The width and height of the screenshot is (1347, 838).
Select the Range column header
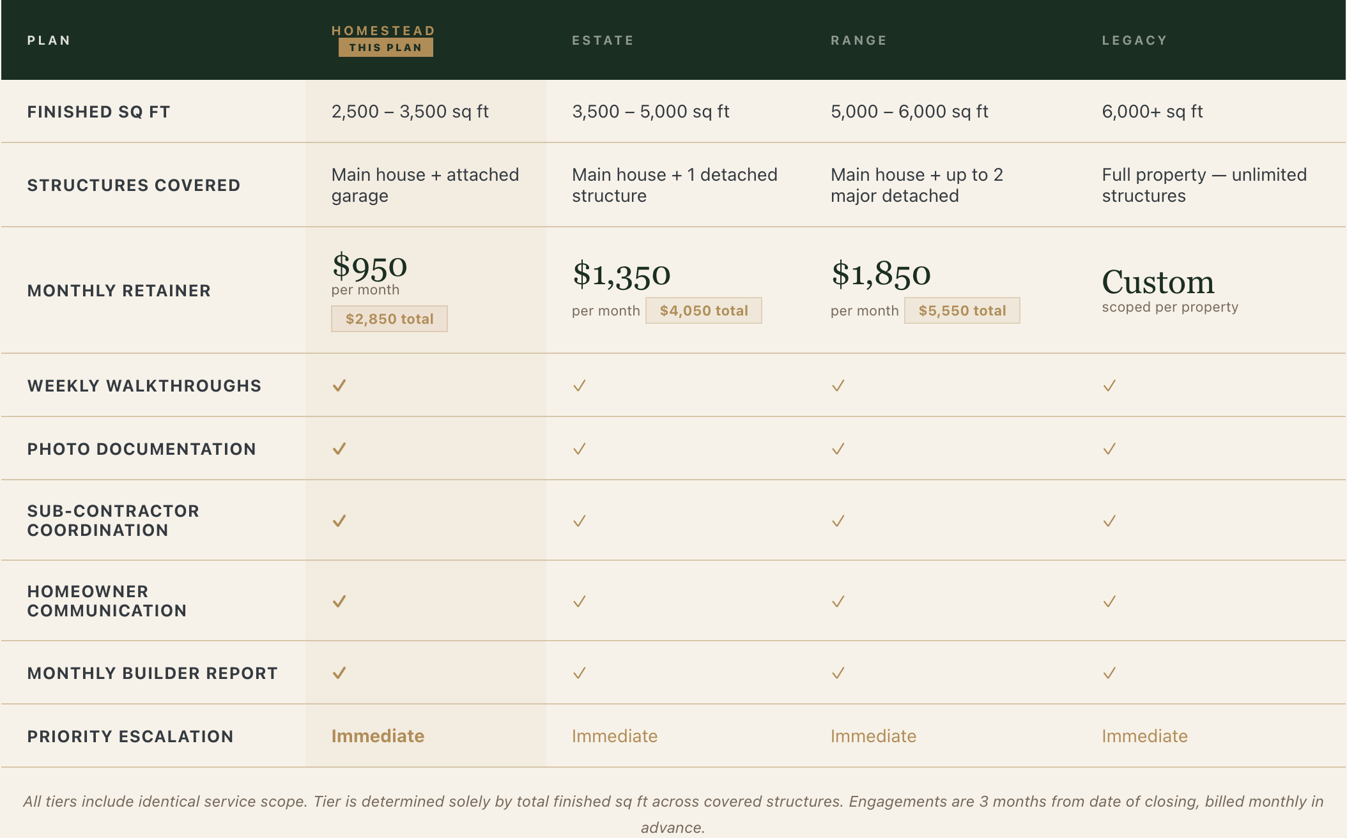[859, 40]
